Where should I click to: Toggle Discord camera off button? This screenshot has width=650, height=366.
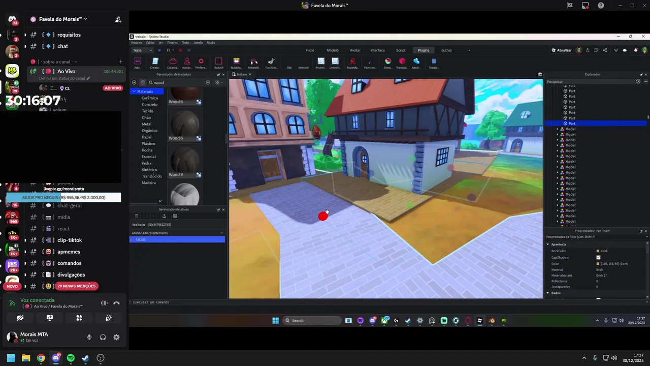(20, 318)
